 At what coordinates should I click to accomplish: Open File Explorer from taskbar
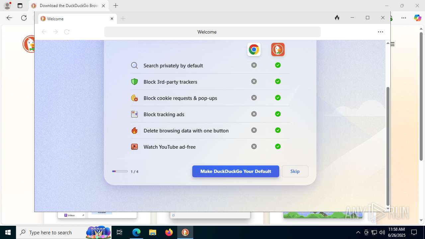tap(152, 232)
